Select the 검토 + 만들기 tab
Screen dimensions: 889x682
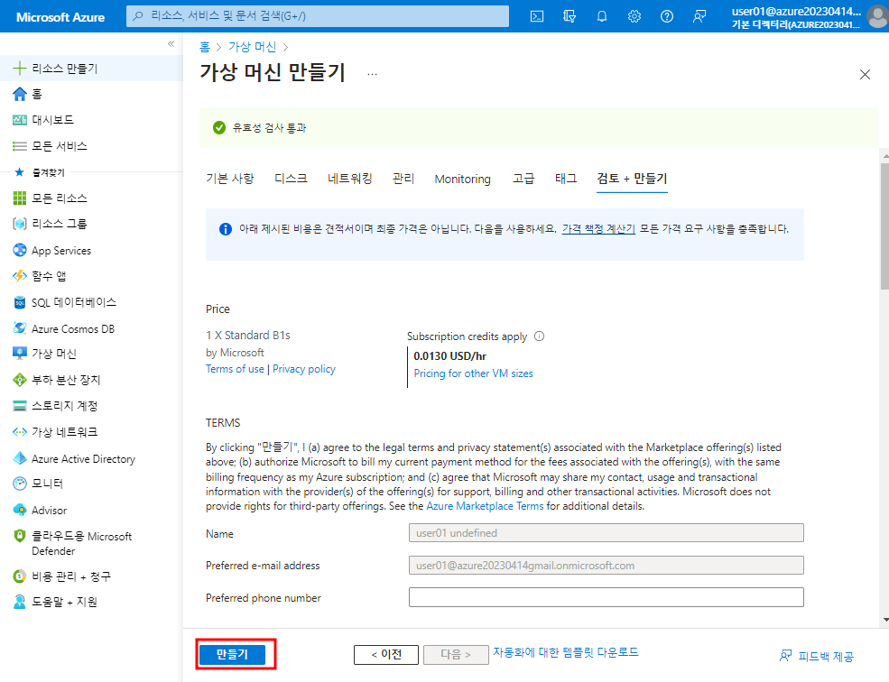pyautogui.click(x=632, y=179)
